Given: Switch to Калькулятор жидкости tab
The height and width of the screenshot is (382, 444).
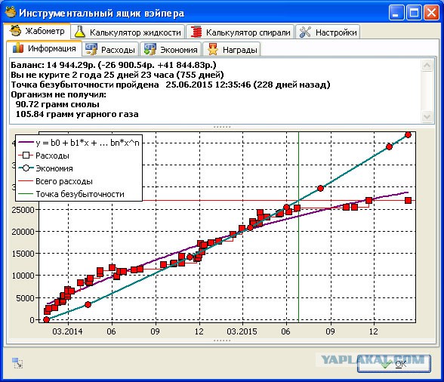Looking at the screenshot, I should point(128,32).
